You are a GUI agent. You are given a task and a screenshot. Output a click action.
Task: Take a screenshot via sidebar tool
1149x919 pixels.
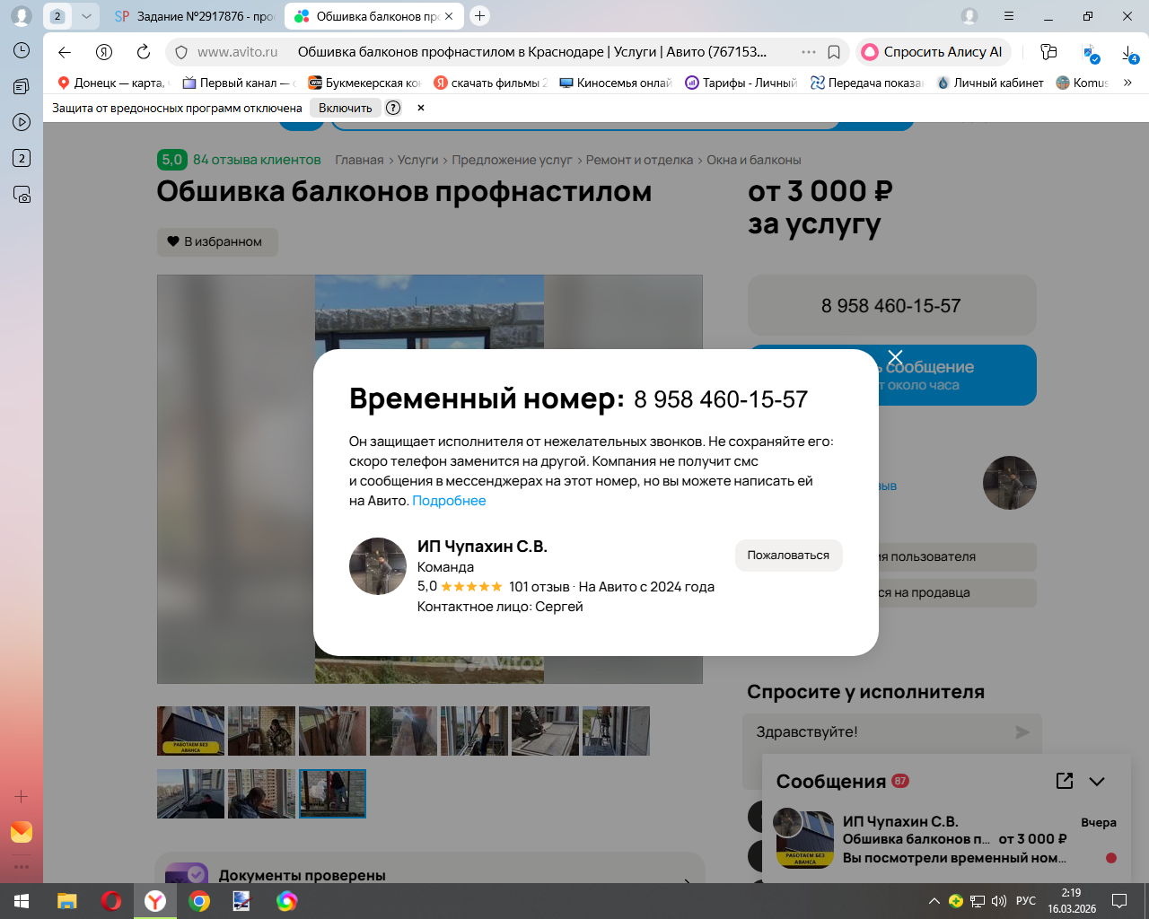tap(22, 194)
